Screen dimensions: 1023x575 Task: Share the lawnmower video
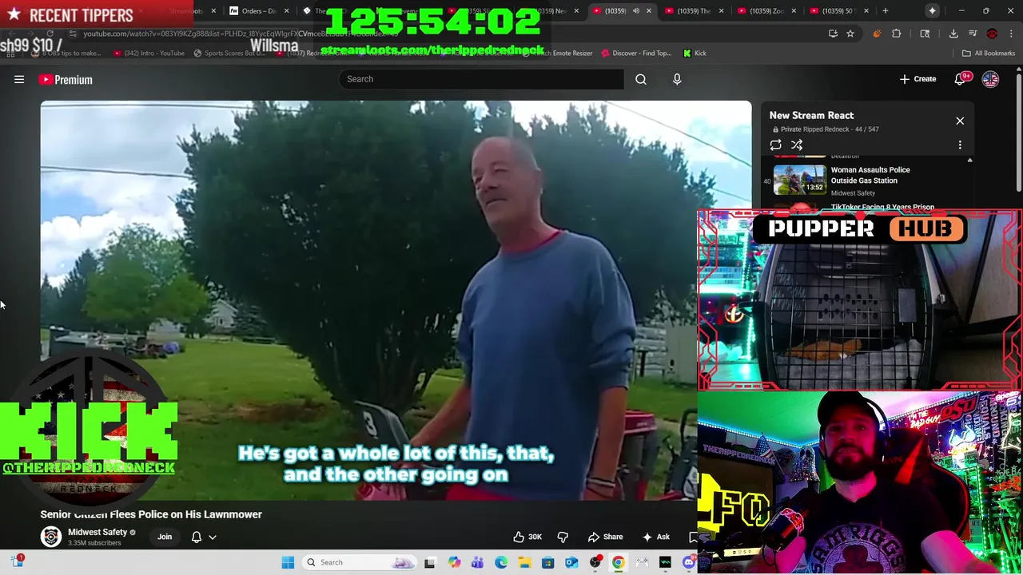(x=605, y=537)
